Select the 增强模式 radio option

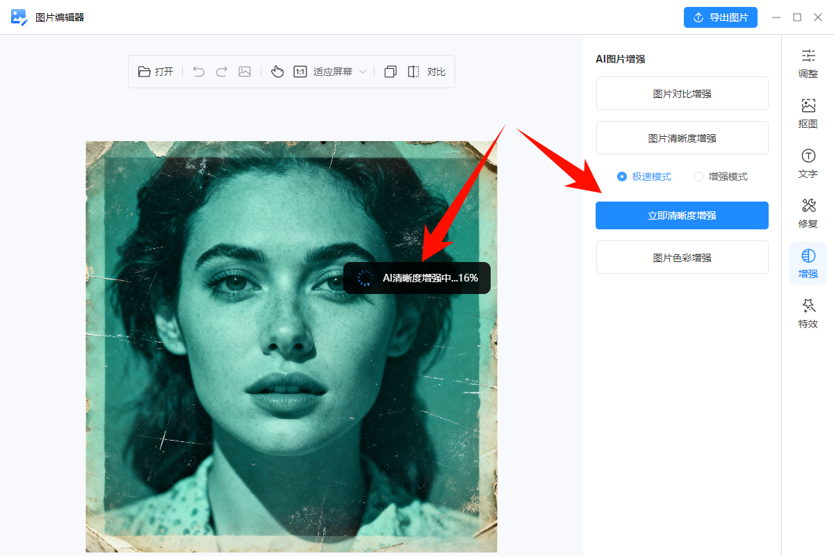(698, 177)
